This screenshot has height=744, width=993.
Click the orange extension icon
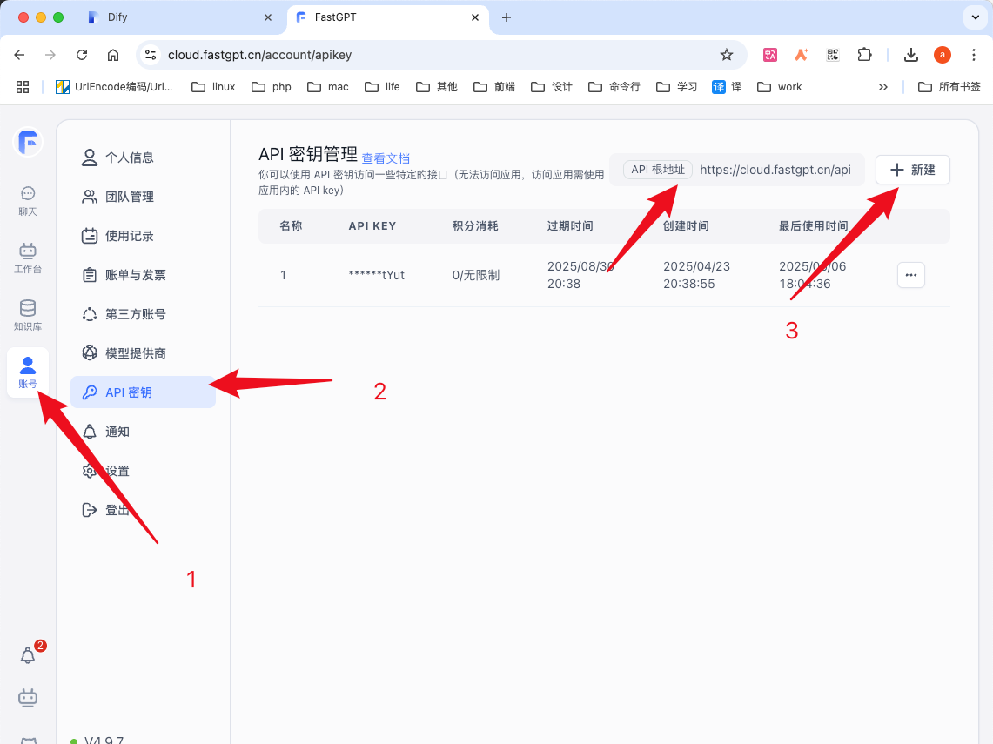(802, 55)
